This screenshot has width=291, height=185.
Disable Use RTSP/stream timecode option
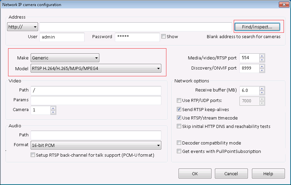click(x=179, y=118)
